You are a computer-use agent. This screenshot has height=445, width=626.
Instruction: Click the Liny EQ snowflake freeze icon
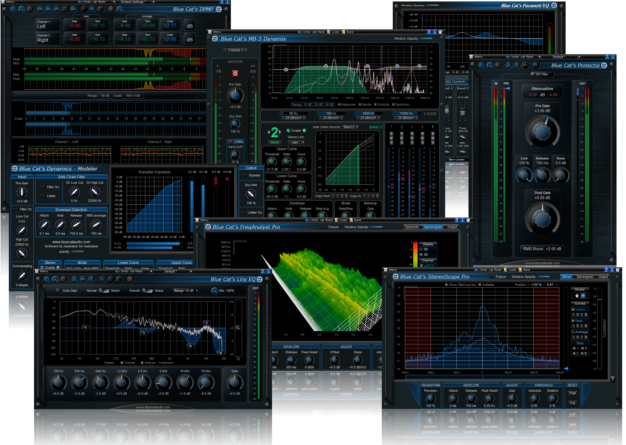(x=130, y=279)
